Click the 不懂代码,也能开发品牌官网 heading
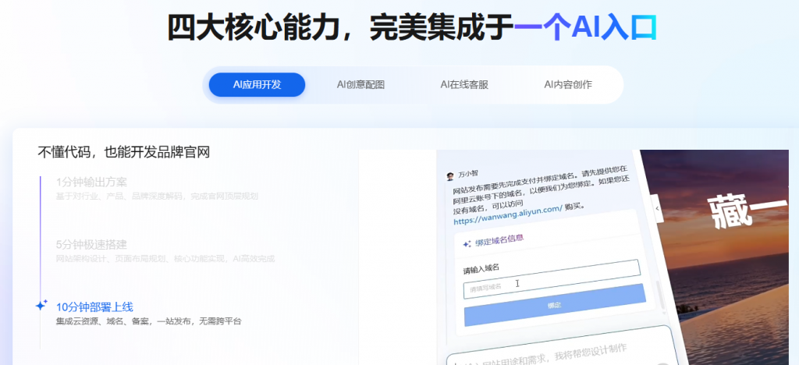 click(123, 152)
